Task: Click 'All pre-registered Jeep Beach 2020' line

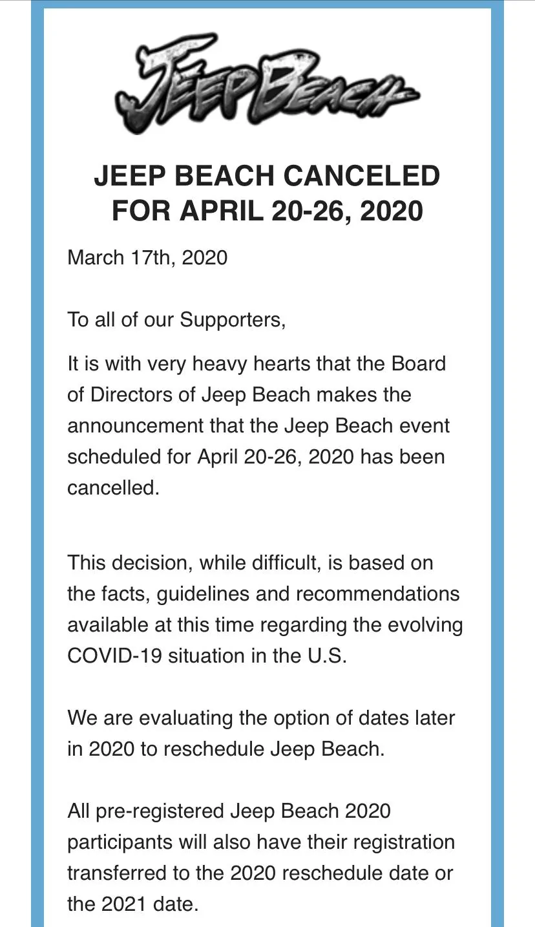Action: [x=229, y=811]
